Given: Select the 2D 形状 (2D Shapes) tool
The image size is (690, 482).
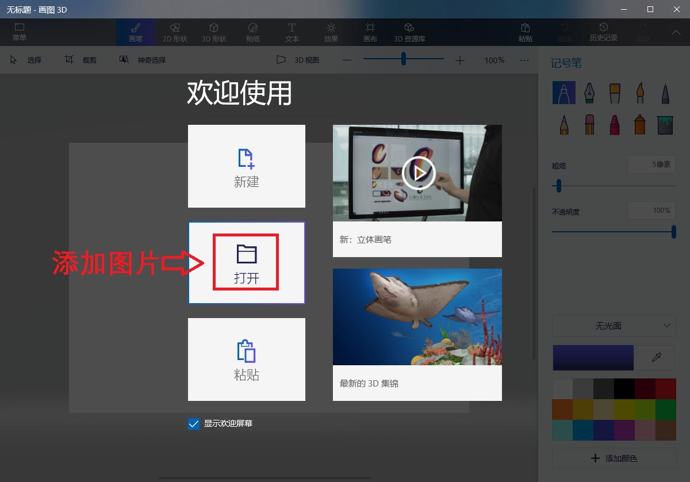Looking at the screenshot, I should pos(175,32).
